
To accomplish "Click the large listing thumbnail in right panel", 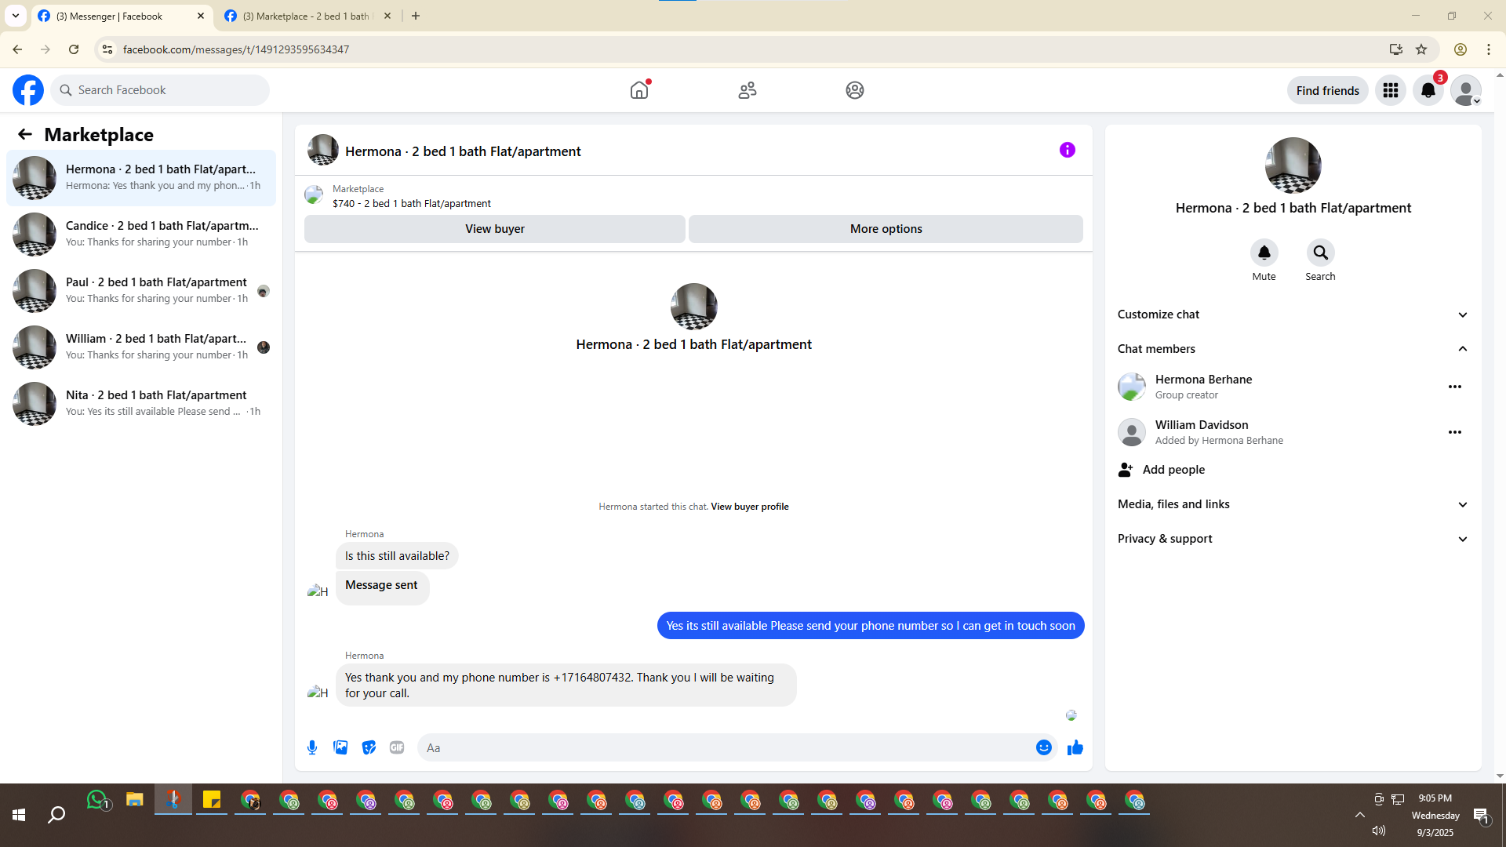I will [x=1293, y=165].
